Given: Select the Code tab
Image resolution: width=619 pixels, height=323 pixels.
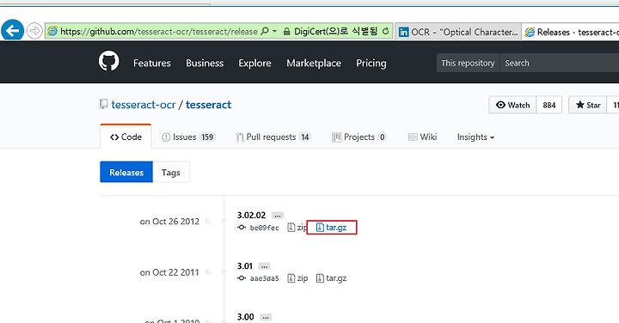Looking at the screenshot, I should click(126, 137).
